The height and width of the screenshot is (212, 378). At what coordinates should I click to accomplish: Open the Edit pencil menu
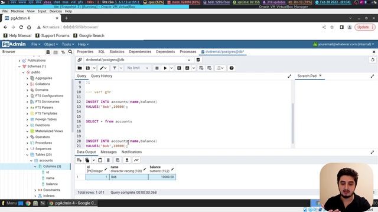103,68
